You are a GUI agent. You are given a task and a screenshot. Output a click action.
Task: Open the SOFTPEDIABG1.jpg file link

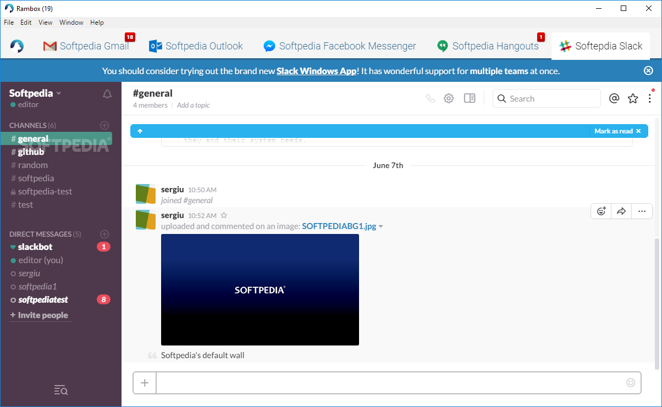tap(339, 226)
